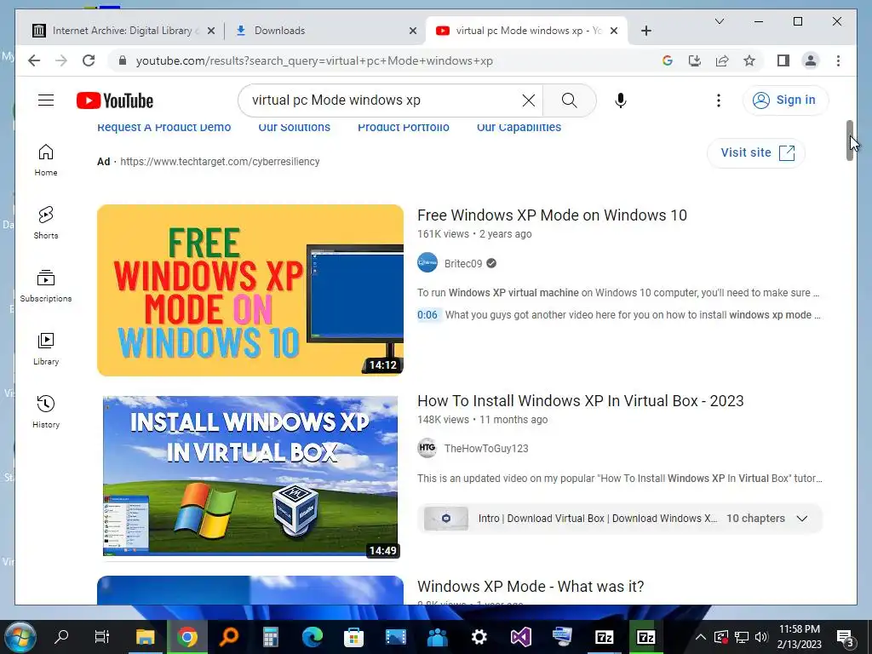Click Install Windows XP Virtual Box thumbnail
The height and width of the screenshot is (654, 872).
(x=250, y=475)
